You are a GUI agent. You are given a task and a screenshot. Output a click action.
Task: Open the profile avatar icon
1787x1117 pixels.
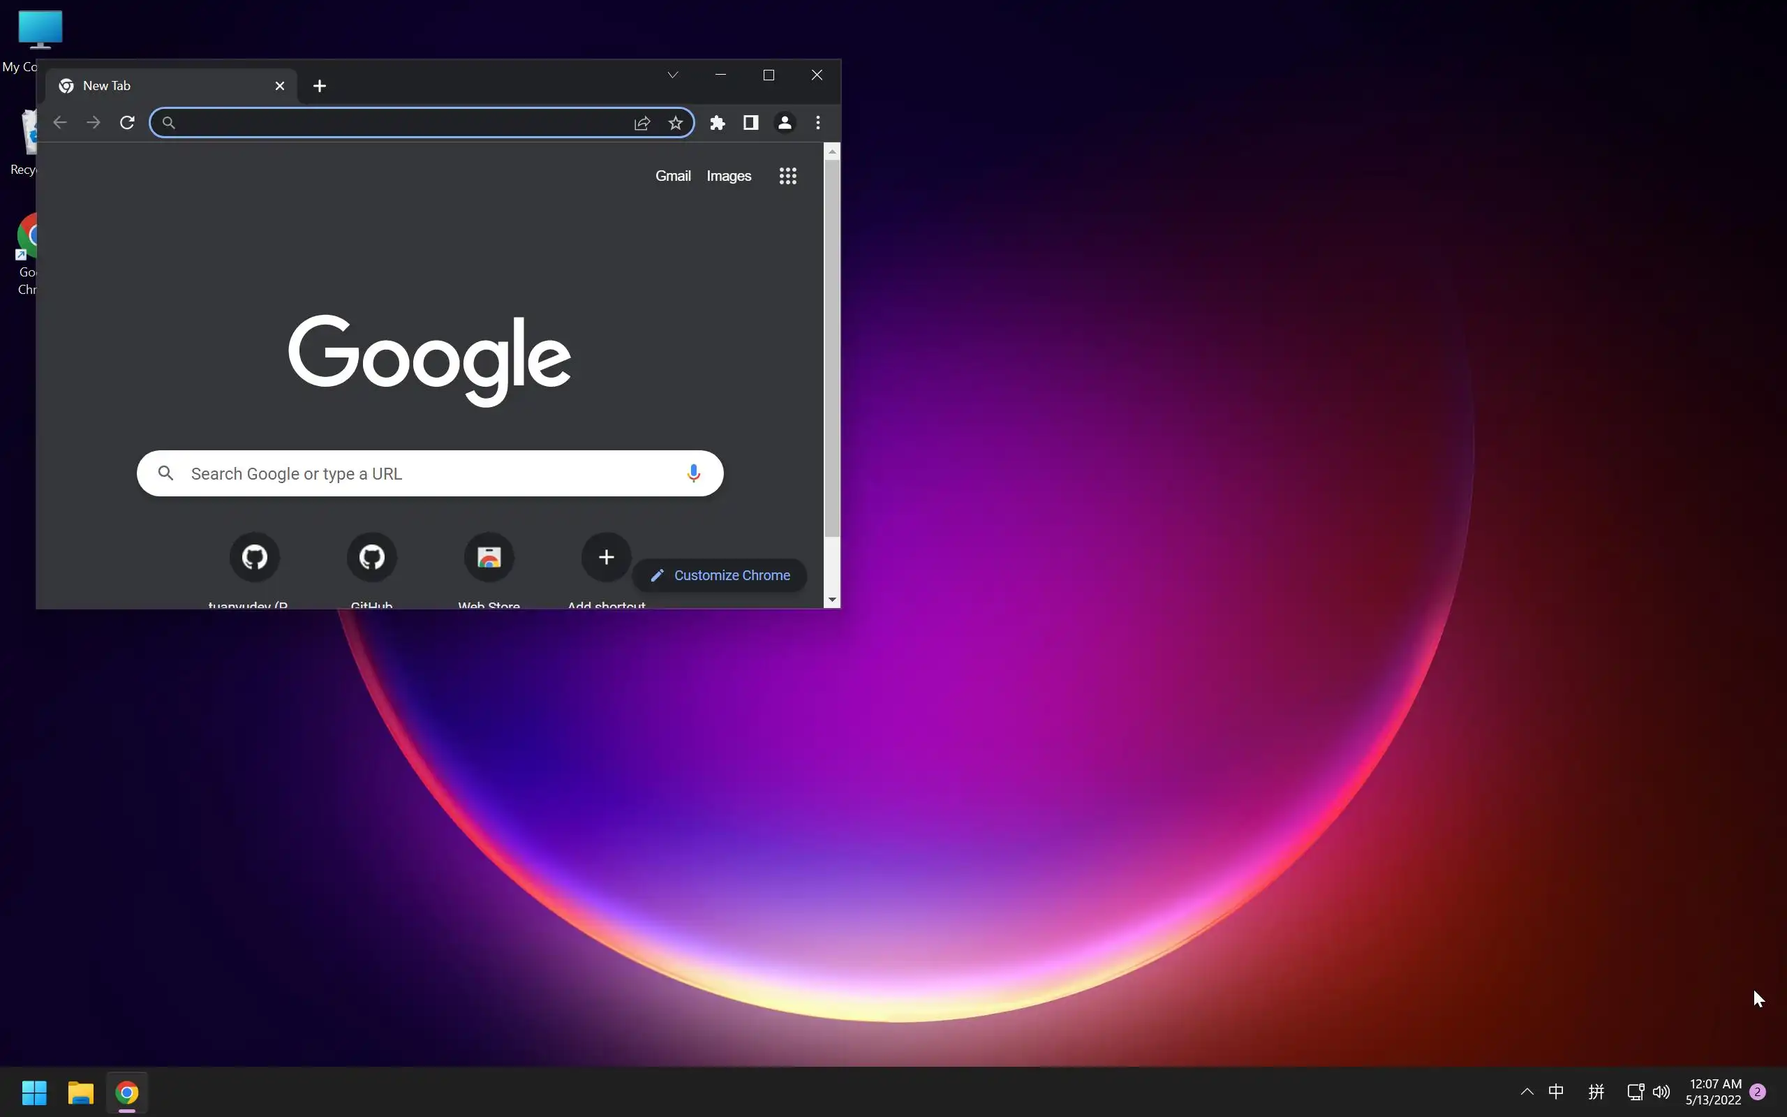784,123
